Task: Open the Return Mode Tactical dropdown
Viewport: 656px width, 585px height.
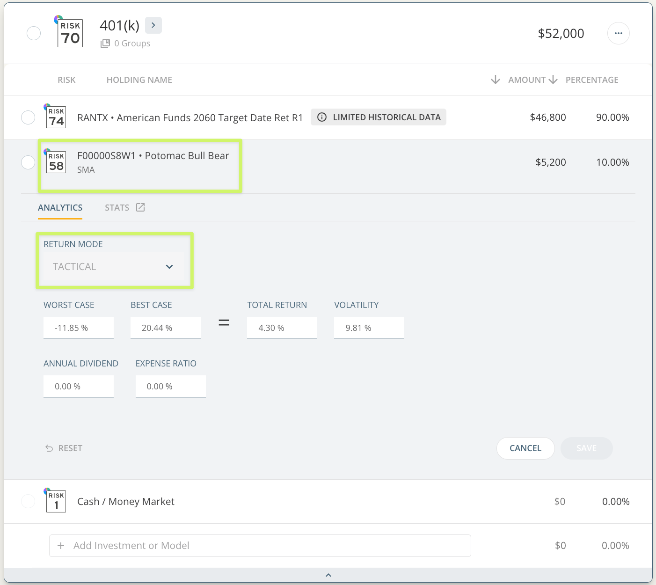Action: pyautogui.click(x=113, y=267)
